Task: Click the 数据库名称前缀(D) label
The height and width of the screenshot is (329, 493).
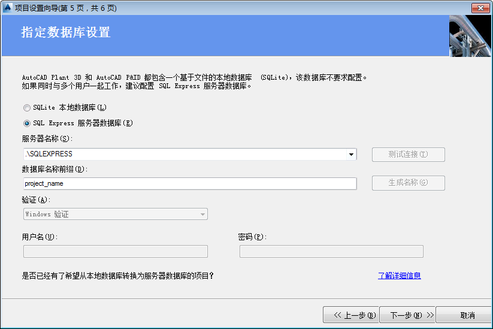Action: (55, 169)
